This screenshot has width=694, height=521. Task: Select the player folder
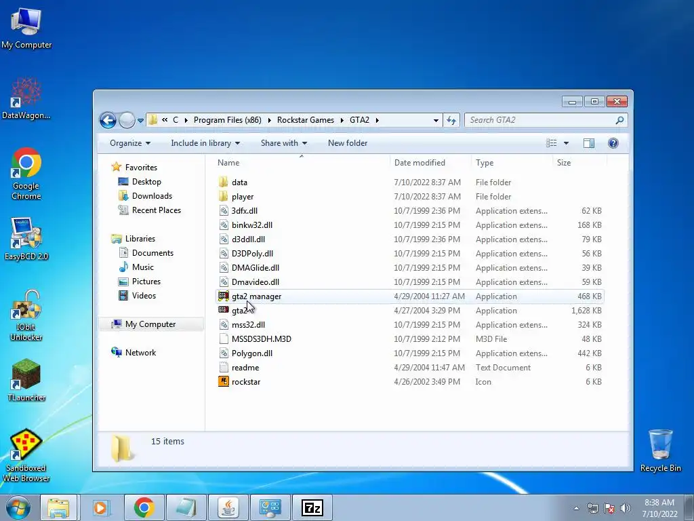pos(243,196)
